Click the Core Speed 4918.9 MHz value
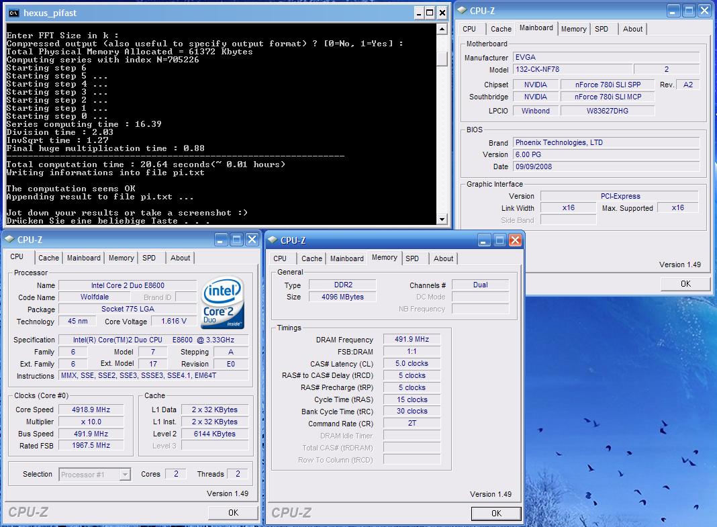 [x=91, y=410]
